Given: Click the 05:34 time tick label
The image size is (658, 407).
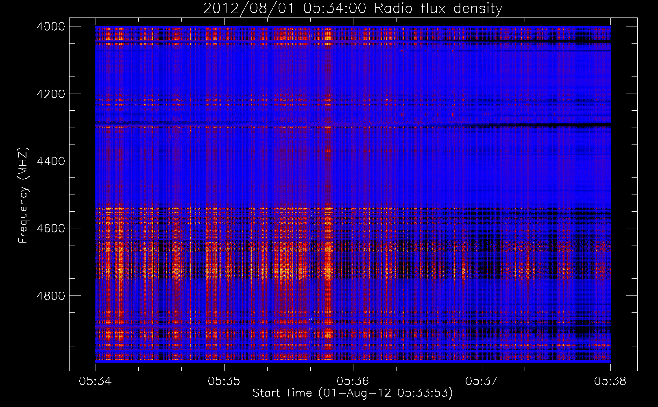Looking at the screenshot, I should coord(95,381).
